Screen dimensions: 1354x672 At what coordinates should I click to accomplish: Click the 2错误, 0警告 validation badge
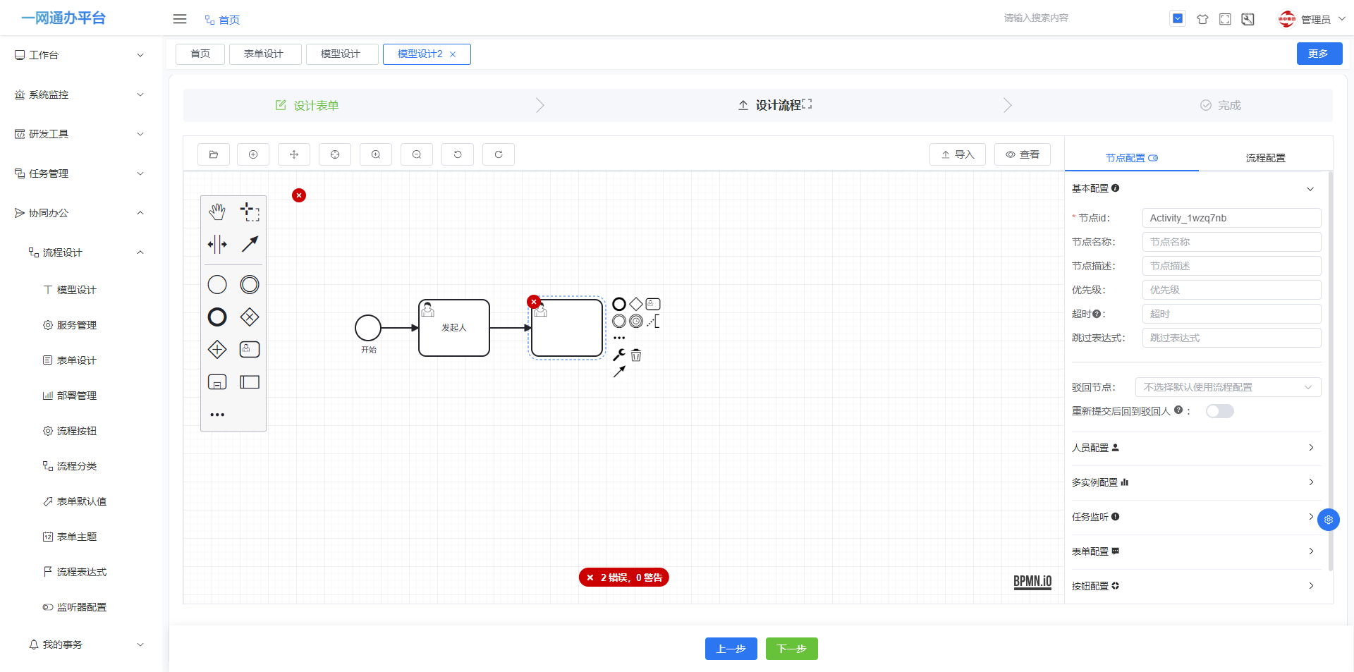click(x=624, y=578)
